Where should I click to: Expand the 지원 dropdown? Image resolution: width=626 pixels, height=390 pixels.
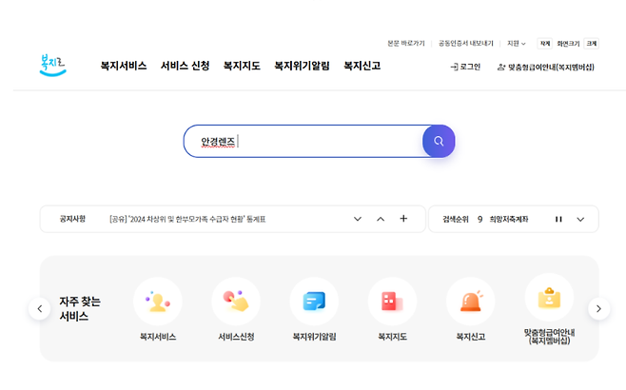[x=516, y=44]
